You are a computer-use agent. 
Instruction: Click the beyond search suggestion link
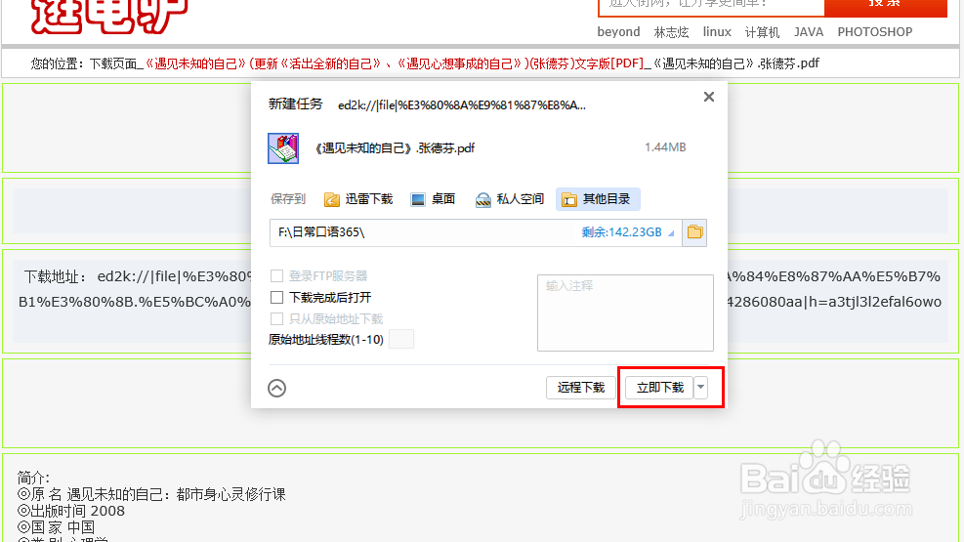618,32
